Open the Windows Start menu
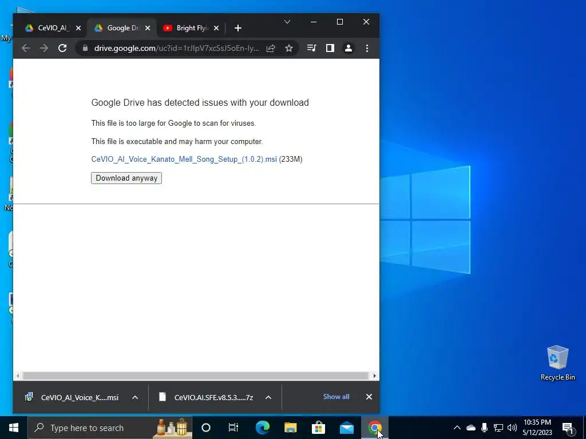The width and height of the screenshot is (586, 439). tap(14, 428)
